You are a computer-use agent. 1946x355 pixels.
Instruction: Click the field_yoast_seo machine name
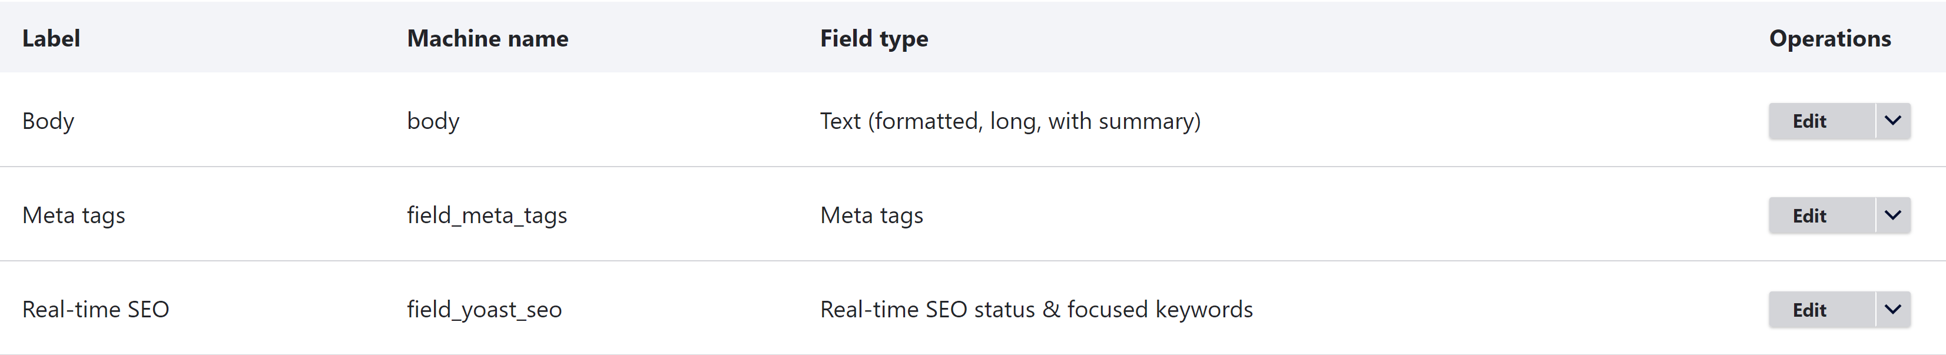484,309
